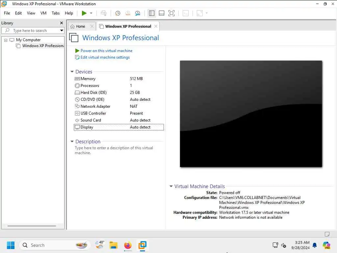Select the USB Controller device
The image size is (337, 253).
click(x=119, y=113)
